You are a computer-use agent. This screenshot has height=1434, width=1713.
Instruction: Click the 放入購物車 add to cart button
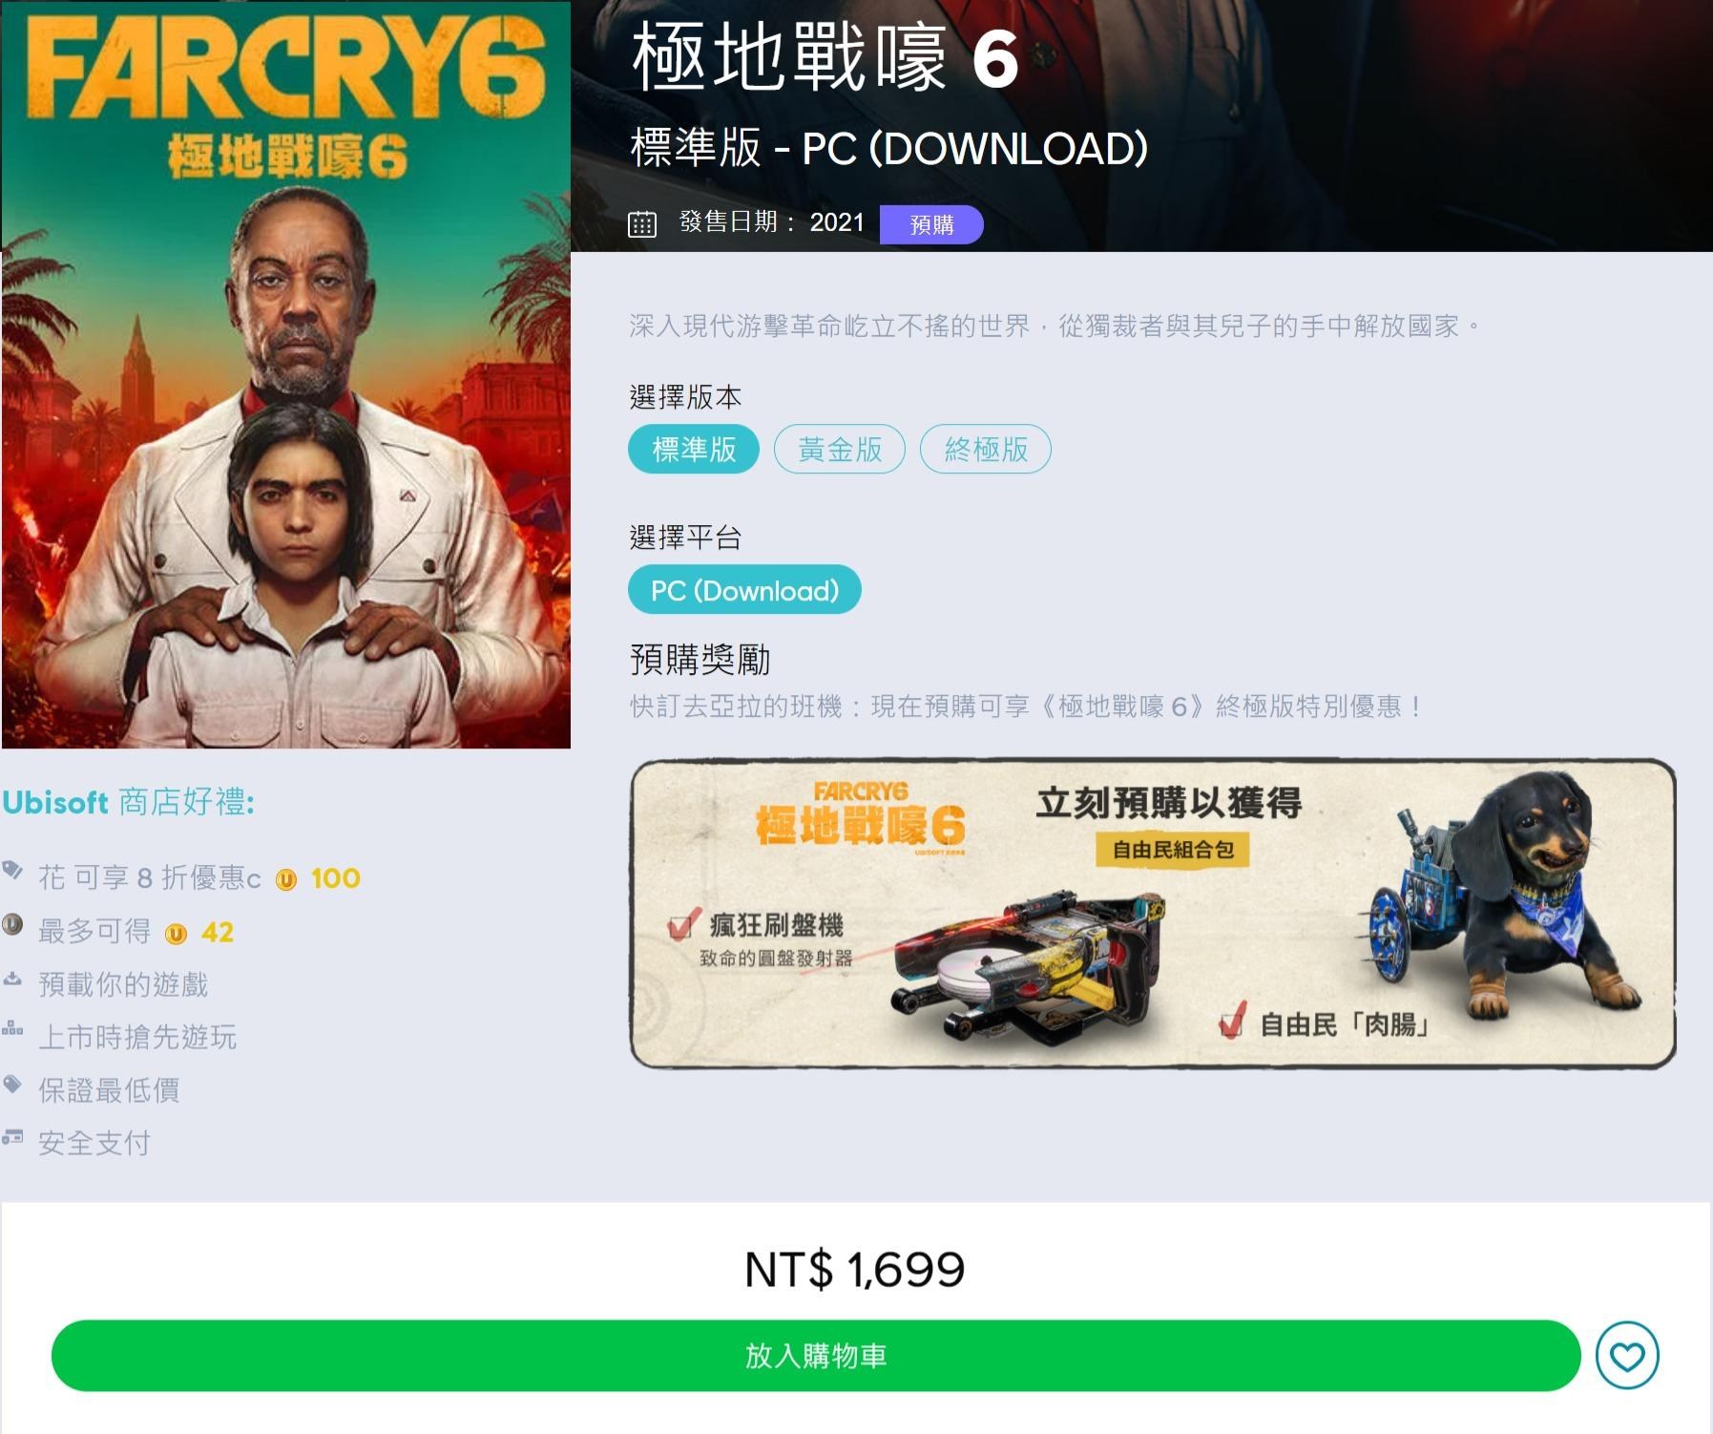(816, 1356)
